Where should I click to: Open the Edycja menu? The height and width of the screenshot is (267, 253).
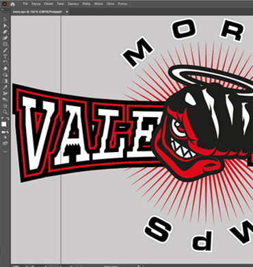coord(36,4)
